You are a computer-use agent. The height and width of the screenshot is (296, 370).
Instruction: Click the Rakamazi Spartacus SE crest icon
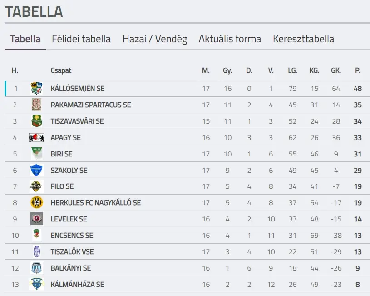pos(37,105)
